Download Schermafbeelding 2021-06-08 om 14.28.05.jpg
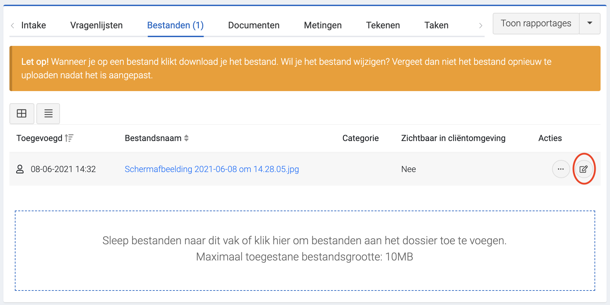Screen dimensions: 610x305 pyautogui.click(x=212, y=169)
